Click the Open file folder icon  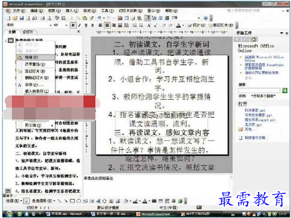coord(15,18)
